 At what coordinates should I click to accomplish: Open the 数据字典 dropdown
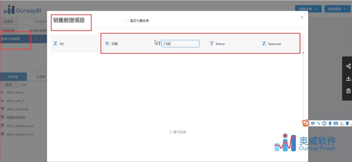[308, 9]
